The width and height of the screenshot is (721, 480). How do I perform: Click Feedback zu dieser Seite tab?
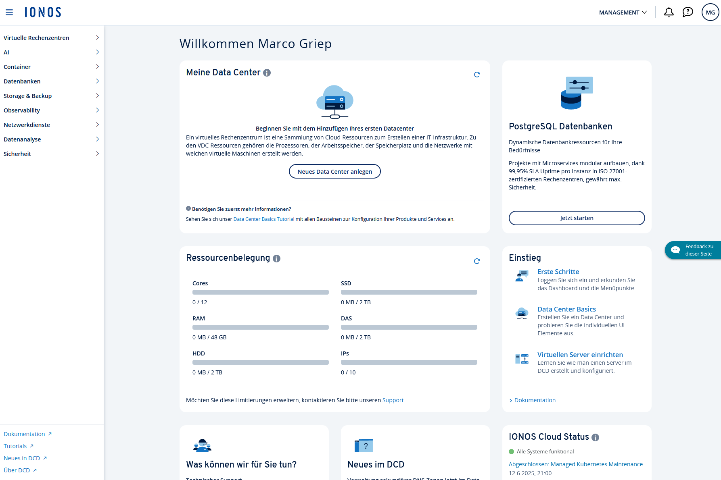click(x=693, y=250)
